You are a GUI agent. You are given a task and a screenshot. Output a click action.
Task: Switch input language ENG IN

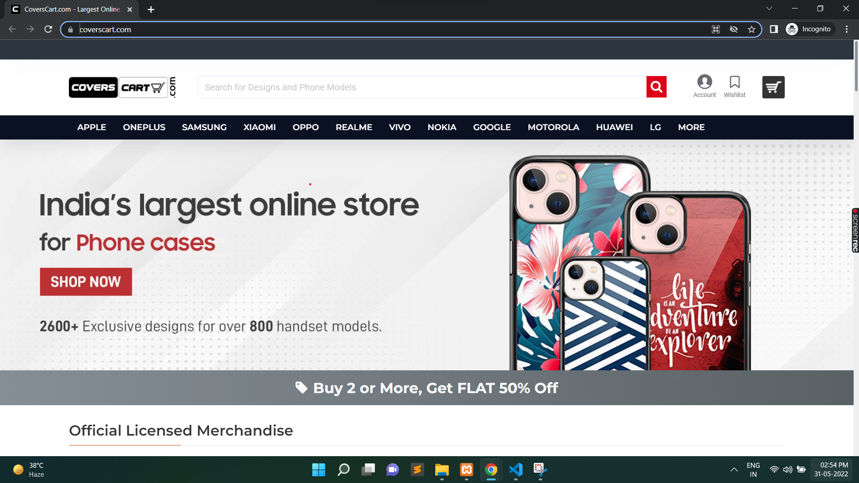(753, 470)
